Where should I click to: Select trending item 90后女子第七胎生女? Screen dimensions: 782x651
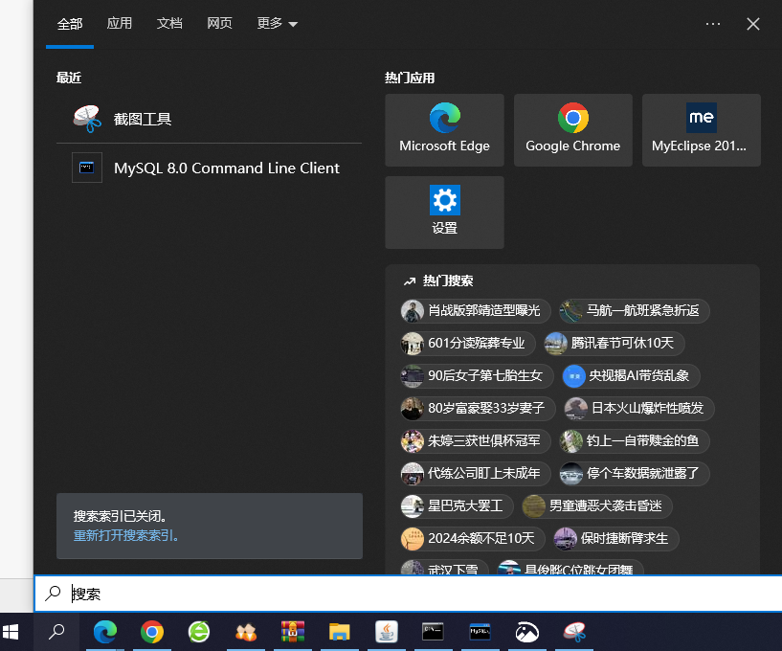pyautogui.click(x=477, y=375)
